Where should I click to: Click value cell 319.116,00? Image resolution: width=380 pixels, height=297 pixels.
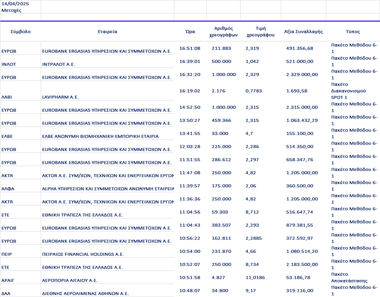coord(300,290)
